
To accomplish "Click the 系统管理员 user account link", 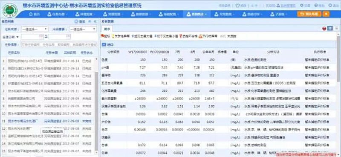I will click(x=286, y=6).
